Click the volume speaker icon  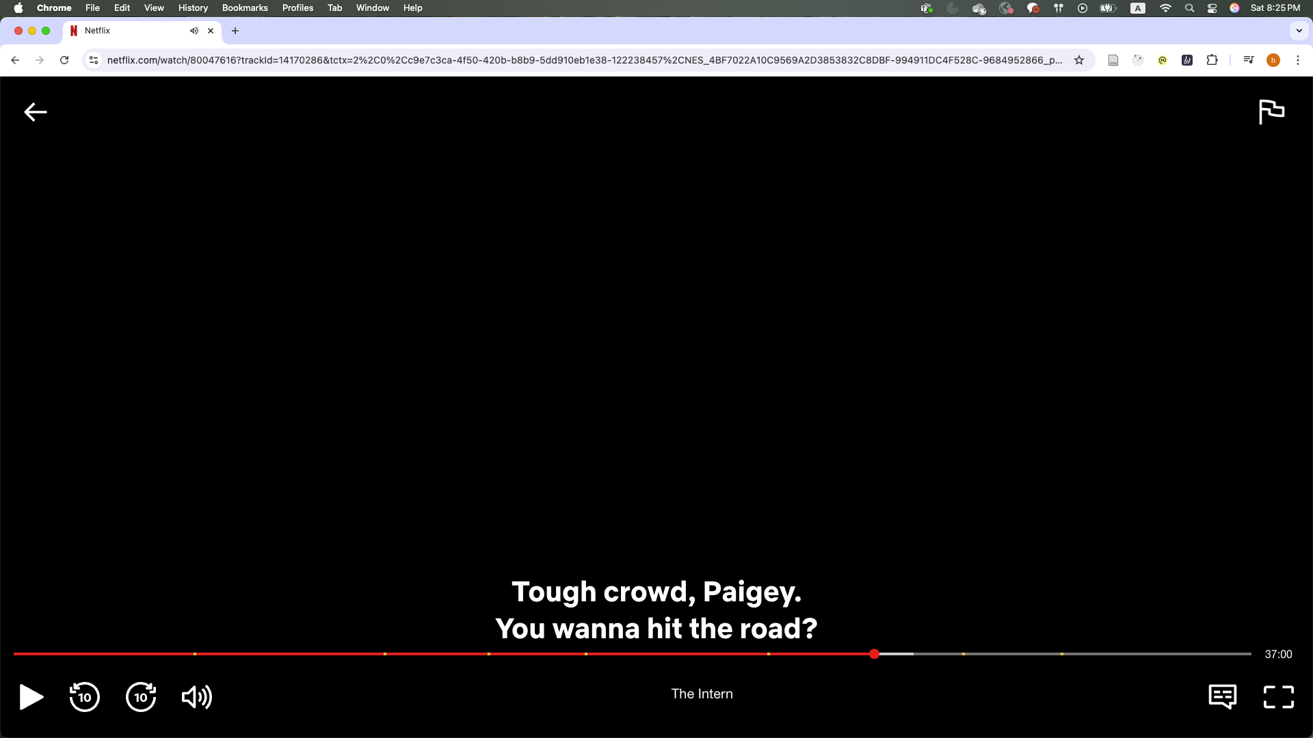point(196,697)
